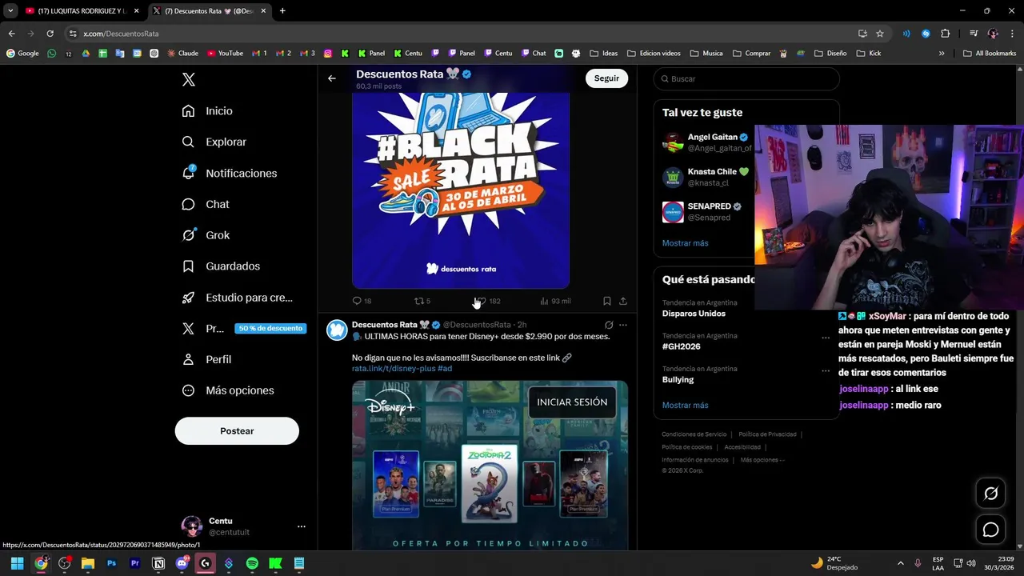Open the Claude bookmark
The height and width of the screenshot is (576, 1024).
pyautogui.click(x=182, y=54)
